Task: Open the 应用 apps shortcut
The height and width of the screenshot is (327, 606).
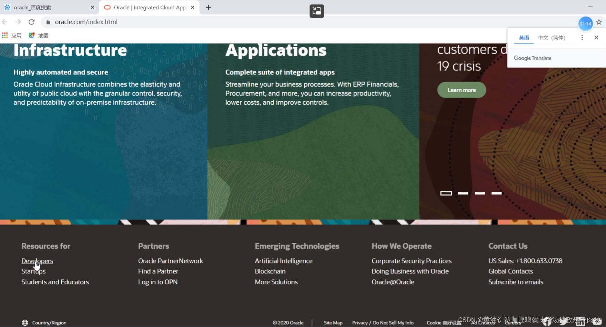Action: coord(12,35)
